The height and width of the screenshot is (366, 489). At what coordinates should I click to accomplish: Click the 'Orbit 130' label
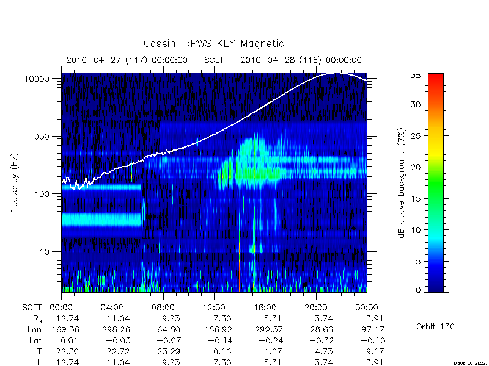435,326
